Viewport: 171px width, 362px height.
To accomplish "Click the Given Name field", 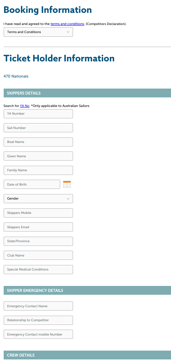I will 38,156.
